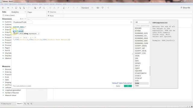Open the Help menu
The height and width of the screenshot is (108, 193).
pyautogui.click(x=65, y=4)
